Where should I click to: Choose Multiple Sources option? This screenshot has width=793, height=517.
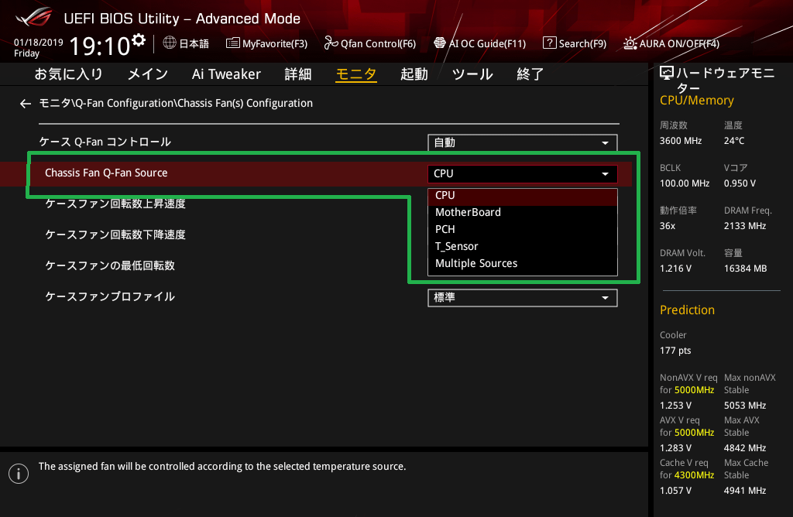click(x=523, y=264)
